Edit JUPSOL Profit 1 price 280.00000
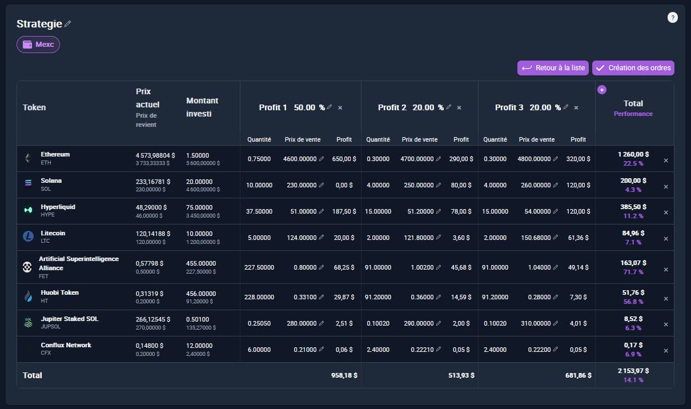The height and width of the screenshot is (409, 691). pyautogui.click(x=321, y=323)
